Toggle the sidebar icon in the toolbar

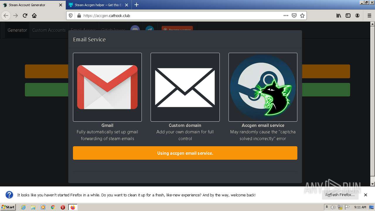(x=348, y=16)
